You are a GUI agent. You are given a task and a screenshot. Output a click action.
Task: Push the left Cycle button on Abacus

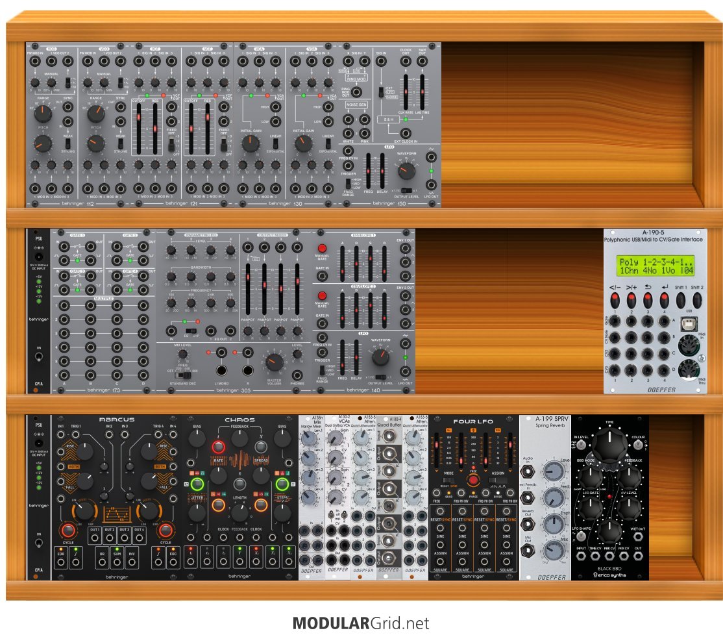pyautogui.click(x=67, y=531)
